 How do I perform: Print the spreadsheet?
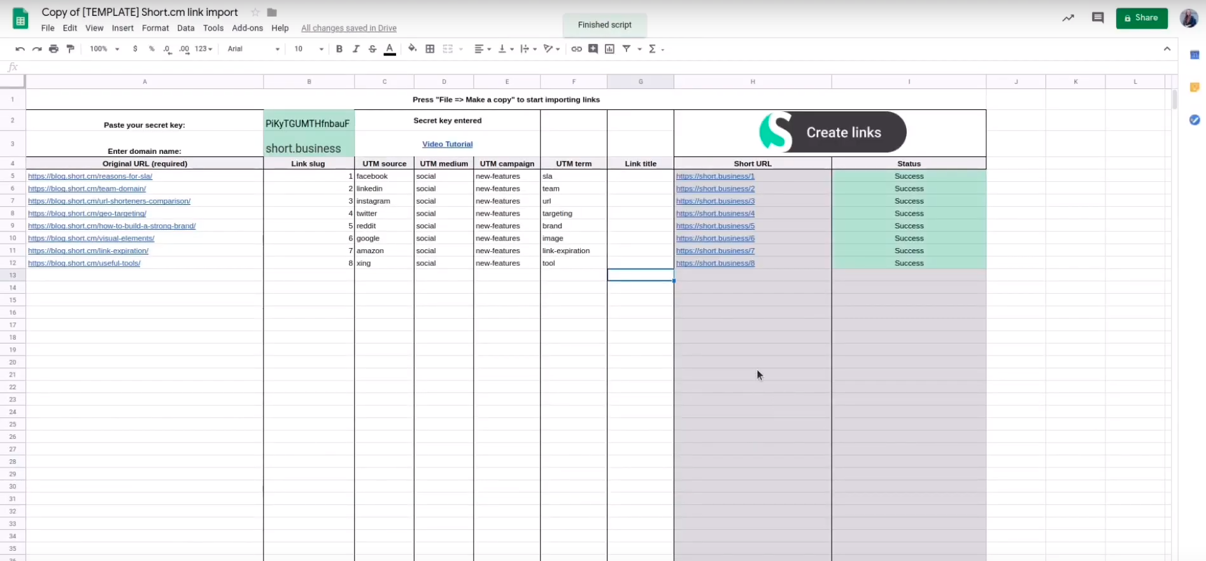pyautogui.click(x=53, y=49)
